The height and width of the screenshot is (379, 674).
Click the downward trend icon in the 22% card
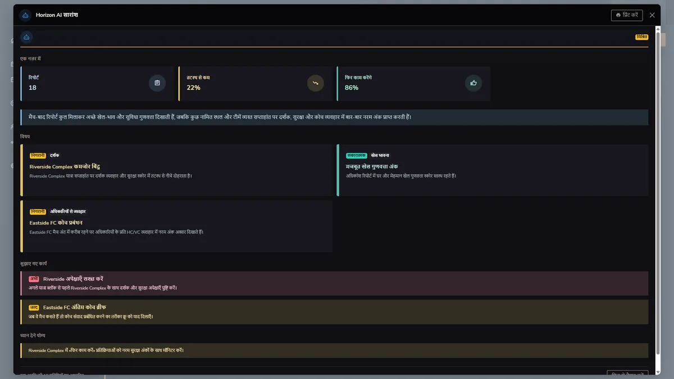click(x=316, y=83)
